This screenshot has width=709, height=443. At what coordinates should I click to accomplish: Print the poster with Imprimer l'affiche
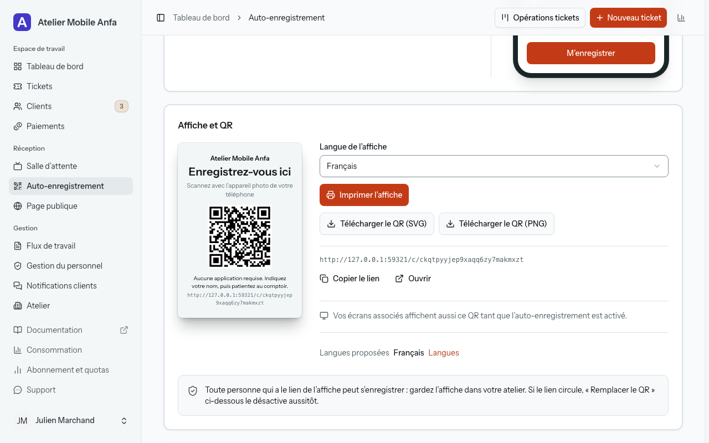[364, 195]
